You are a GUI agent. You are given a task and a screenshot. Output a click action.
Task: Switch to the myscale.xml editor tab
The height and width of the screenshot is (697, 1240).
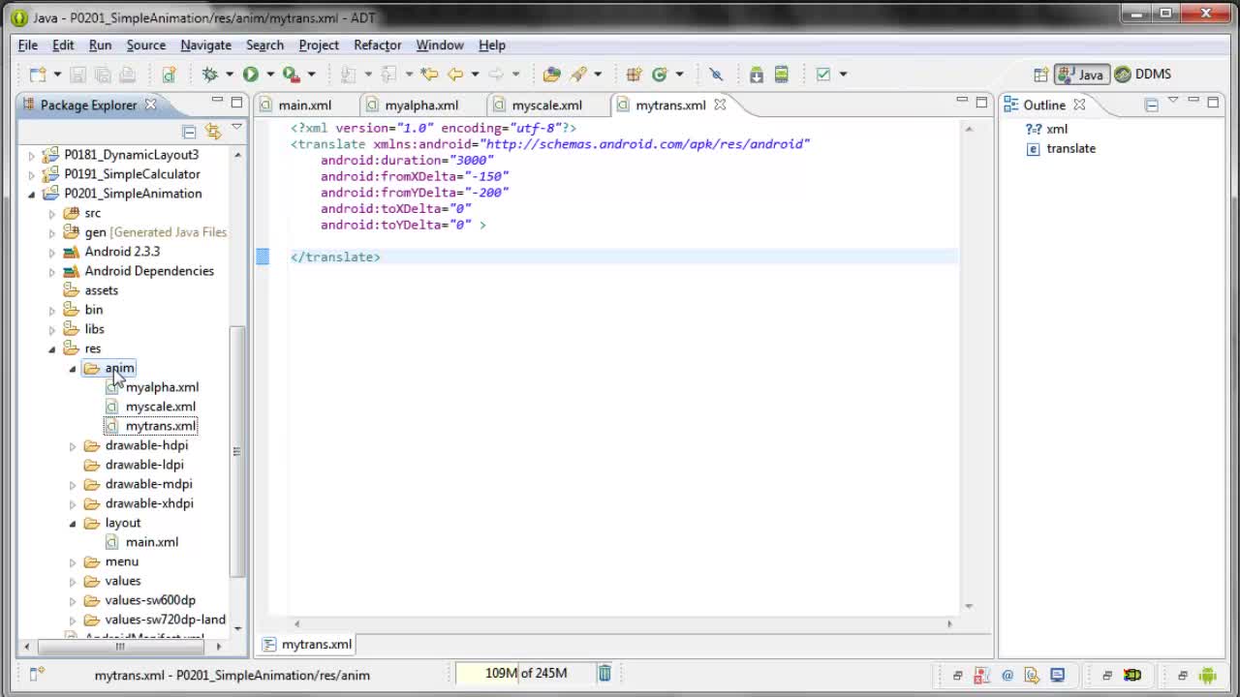pyautogui.click(x=539, y=105)
